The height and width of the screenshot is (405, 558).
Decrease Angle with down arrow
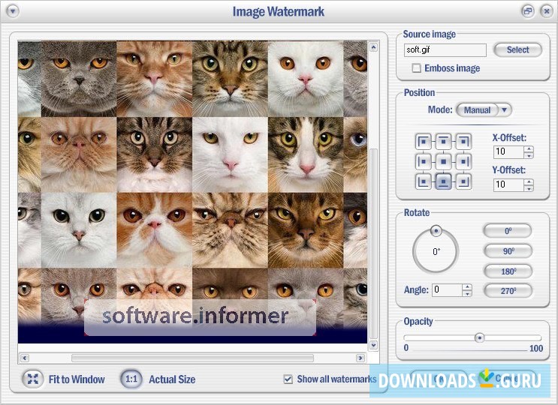point(467,293)
